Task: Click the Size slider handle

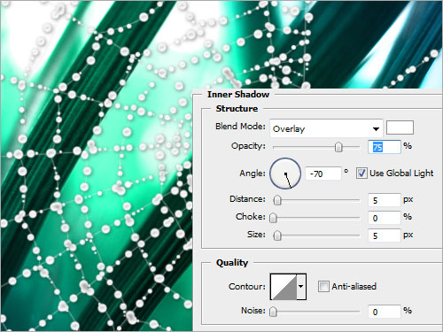Action: click(277, 235)
